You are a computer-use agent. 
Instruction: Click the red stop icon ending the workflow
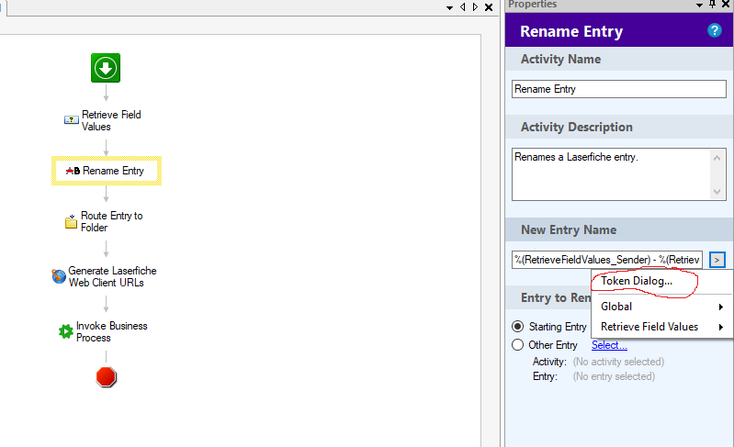click(x=106, y=377)
